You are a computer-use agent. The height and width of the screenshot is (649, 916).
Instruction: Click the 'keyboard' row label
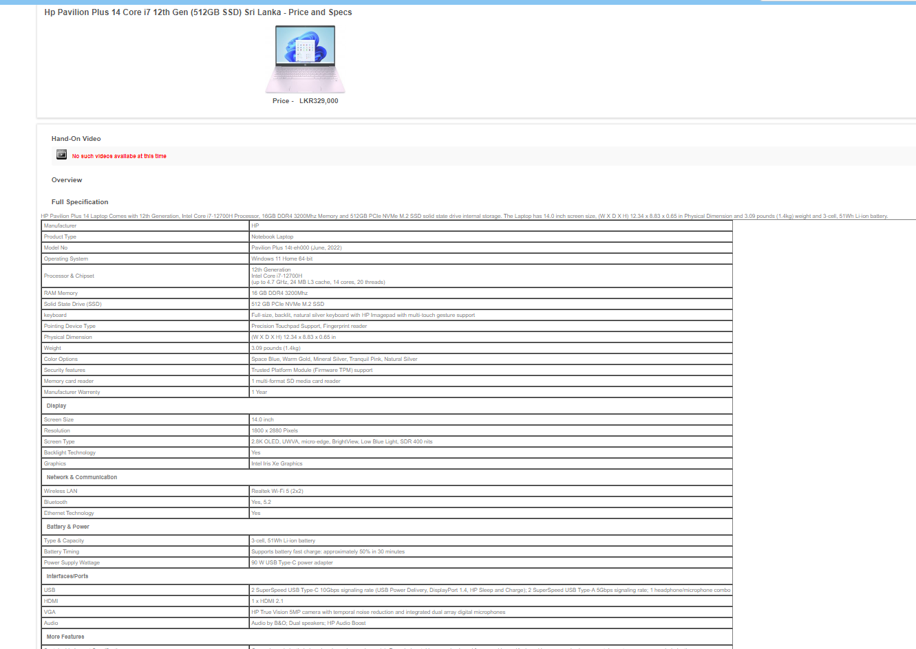[55, 315]
